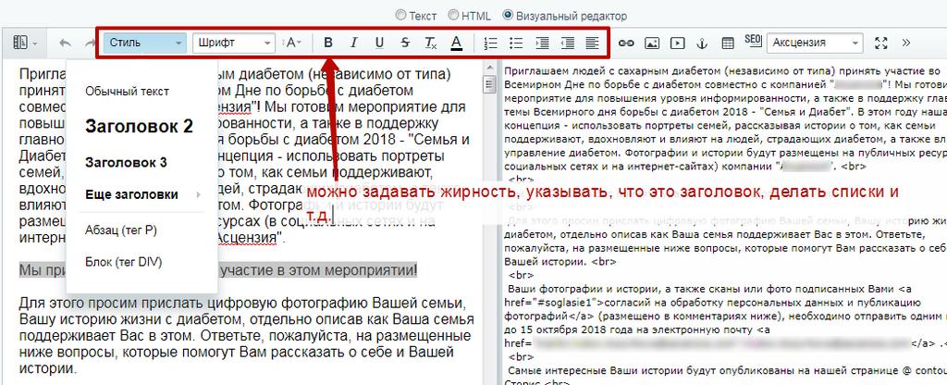Open the Аксцензия dropdown
Image resolution: width=947 pixels, height=385 pixels.
pos(815,43)
